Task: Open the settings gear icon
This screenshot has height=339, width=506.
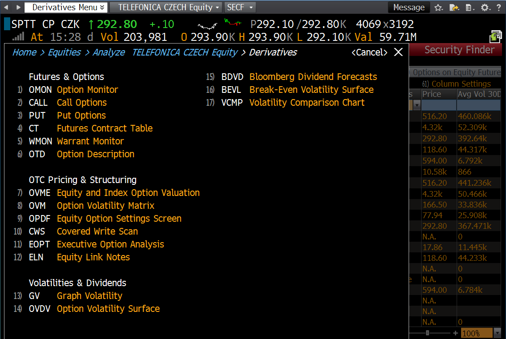Action: click(x=485, y=8)
